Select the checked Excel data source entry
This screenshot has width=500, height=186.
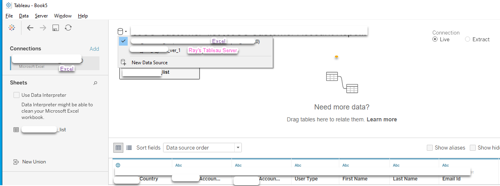[x=196, y=41]
